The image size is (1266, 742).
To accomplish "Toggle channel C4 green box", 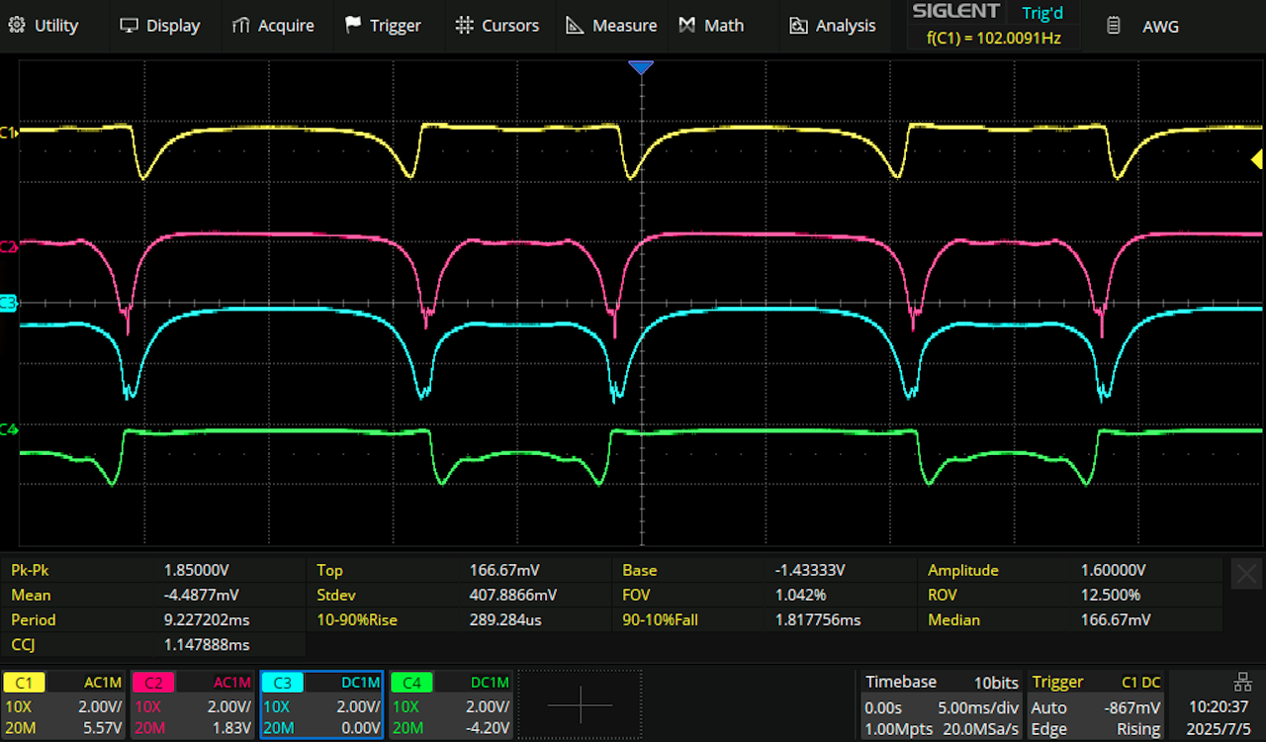I will [411, 683].
